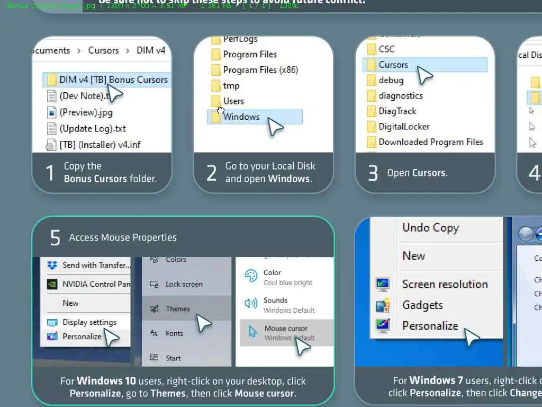Click the Windows 7 back navigation button
This screenshot has width=542, height=407.
(x=526, y=234)
